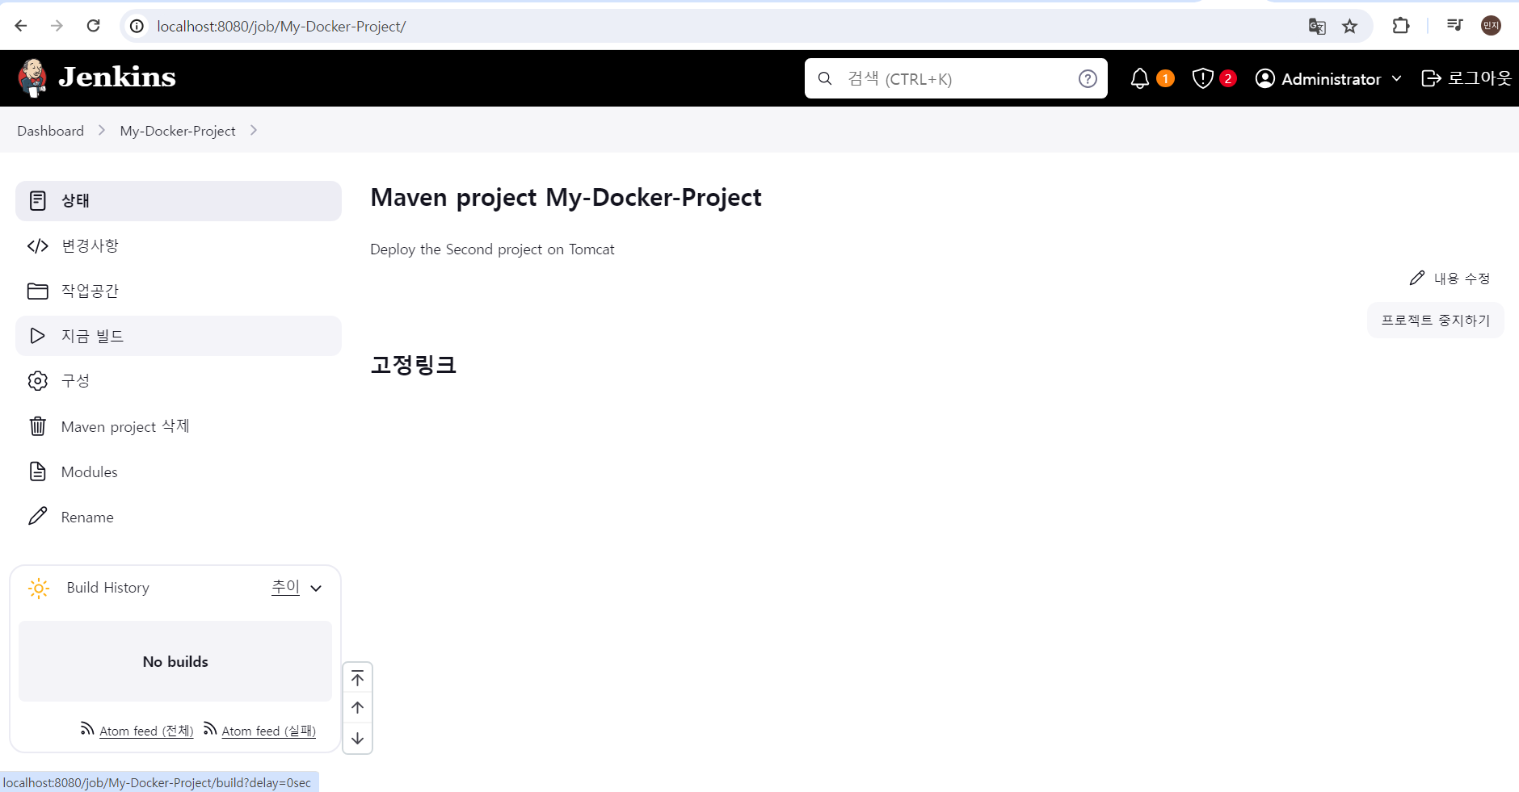
Task: Go to Dashboard breadcrumb
Action: 50,130
